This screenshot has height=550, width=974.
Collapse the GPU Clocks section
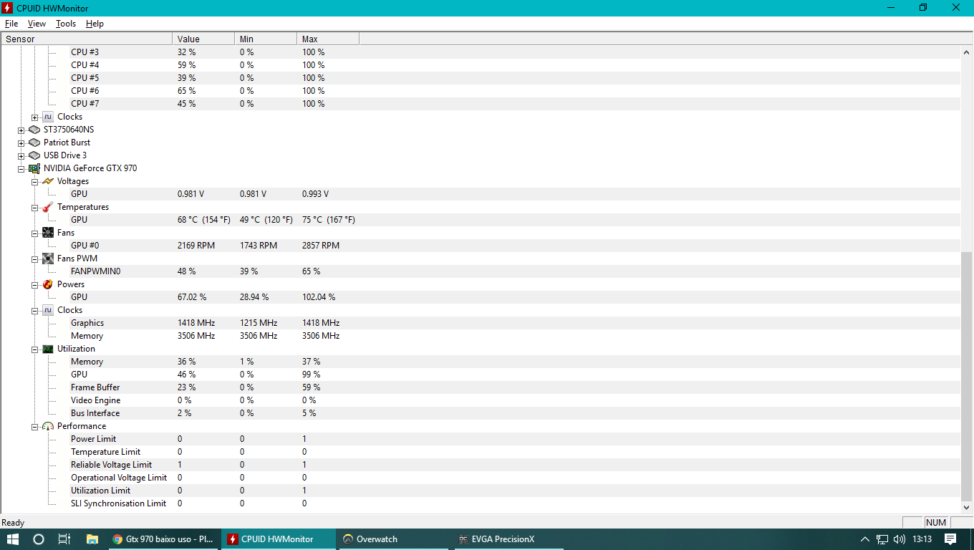click(x=34, y=311)
